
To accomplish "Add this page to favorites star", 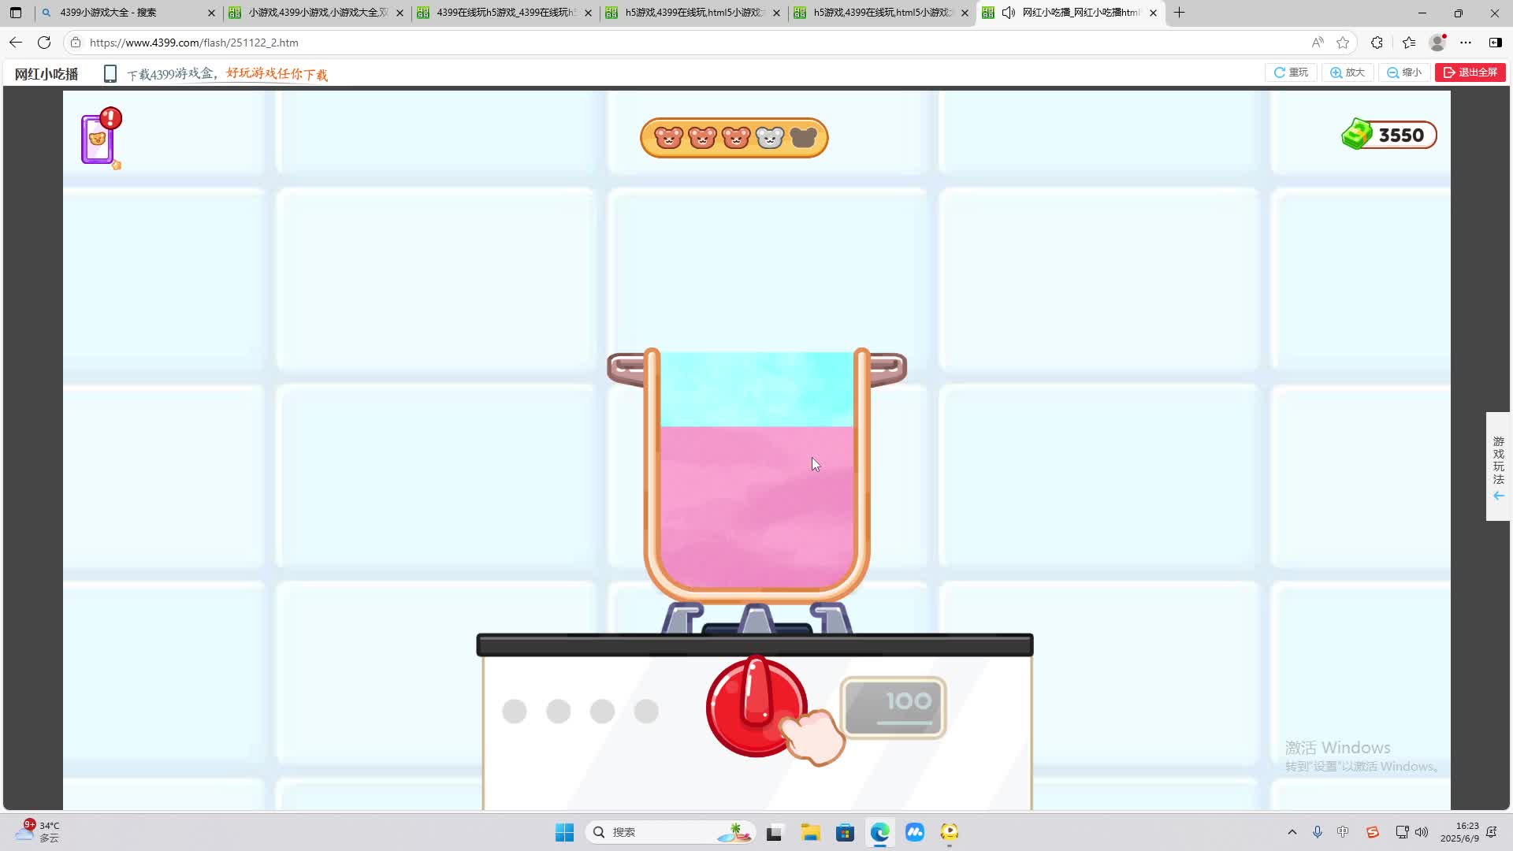I will pos(1343,43).
